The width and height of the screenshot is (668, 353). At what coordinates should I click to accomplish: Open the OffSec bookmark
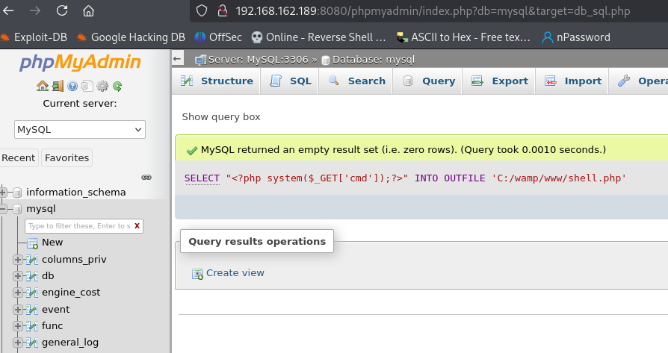[x=218, y=37]
